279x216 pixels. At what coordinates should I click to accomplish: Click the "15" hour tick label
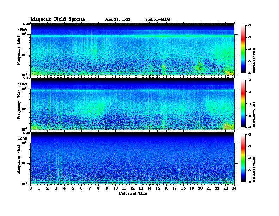tap(158, 188)
